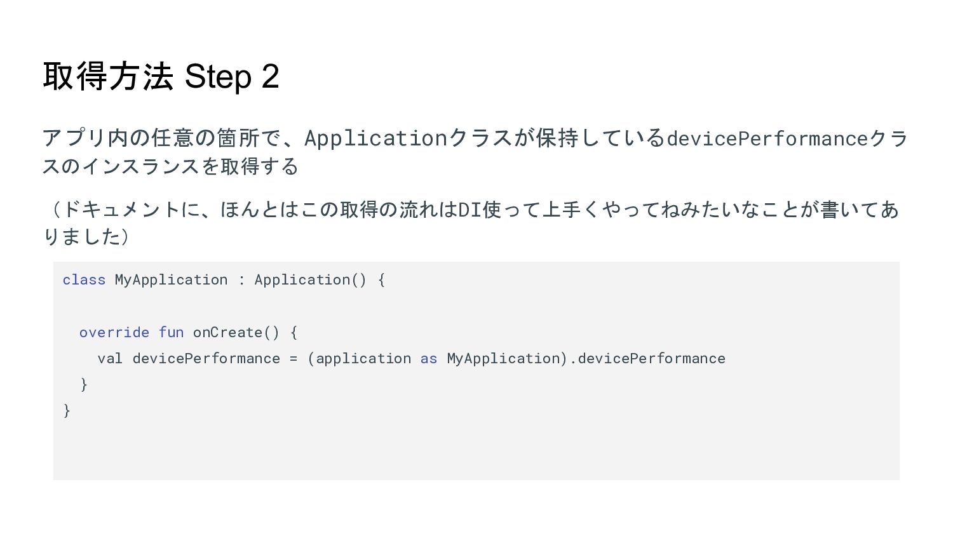Click the slide title "取得方法 Step 2"
953x536 pixels.
click(x=161, y=77)
